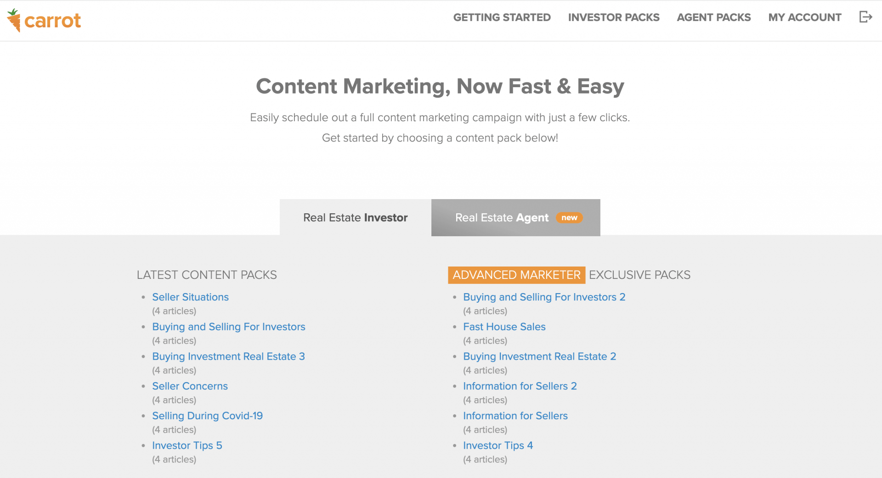Image resolution: width=882 pixels, height=478 pixels.
Task: Open the Investor Tips 4 pack
Action: 498,445
